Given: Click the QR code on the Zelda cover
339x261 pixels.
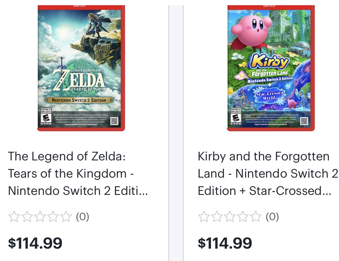Looking at the screenshot, I should [114, 121].
